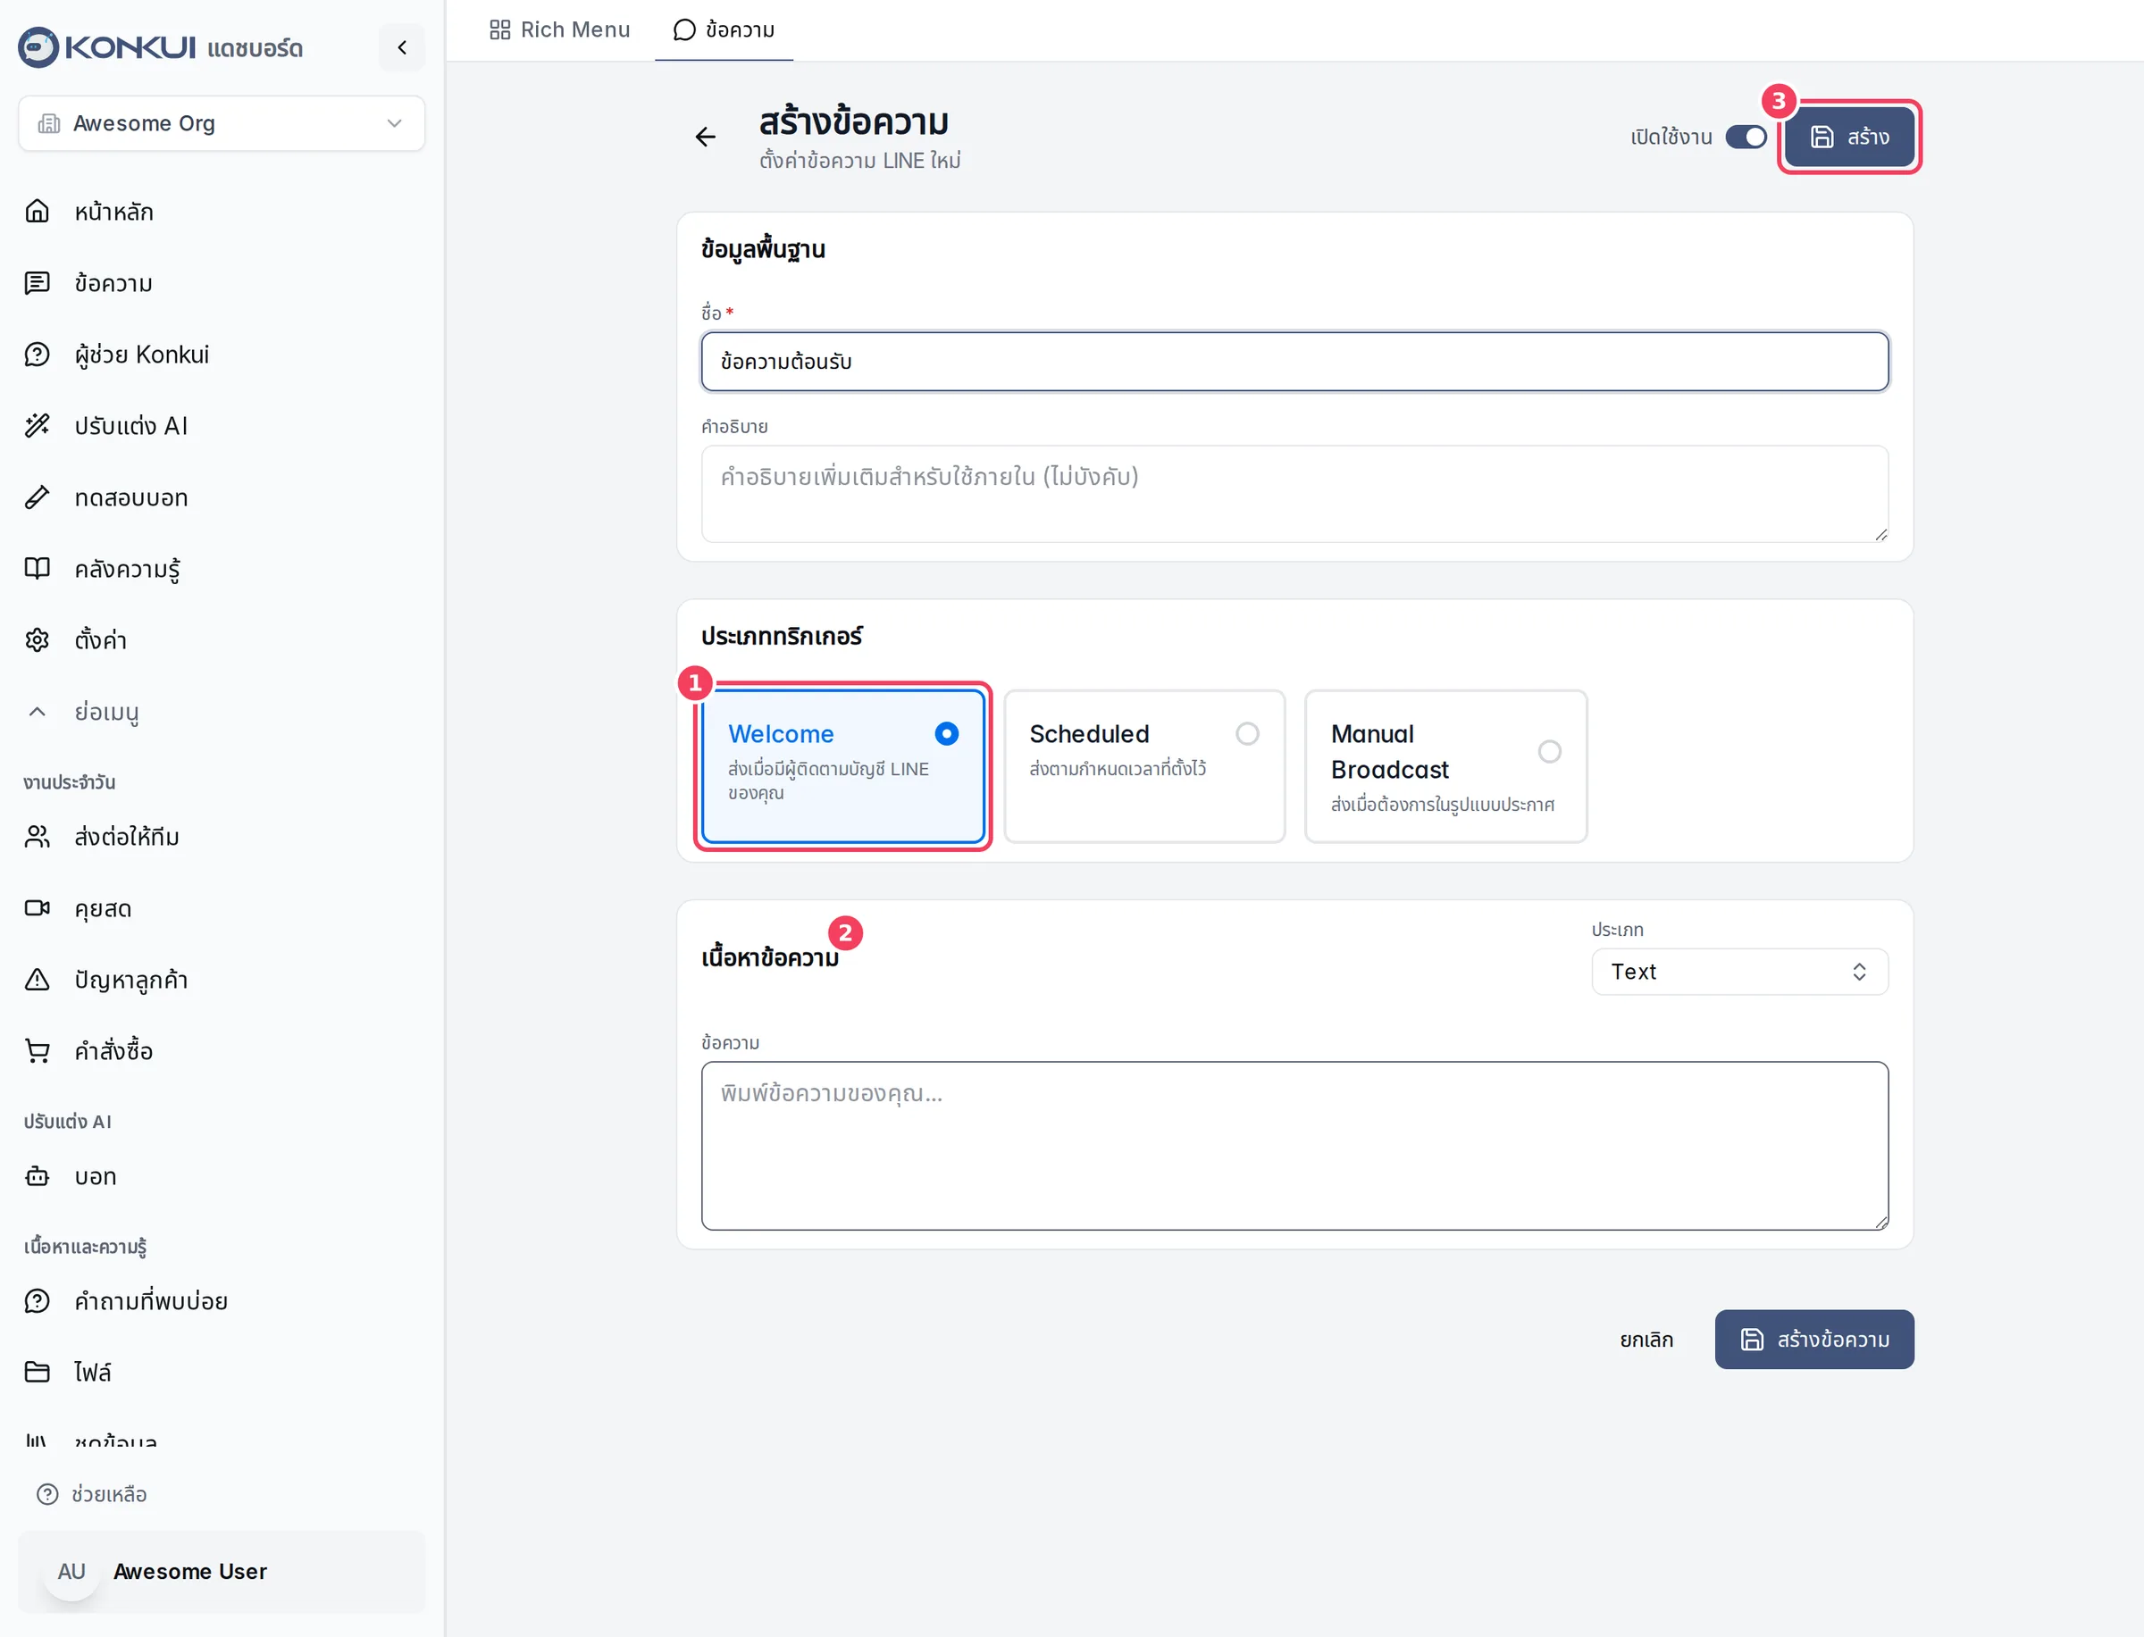Open ตั้งค่า gear icon in sidebar

point(37,640)
